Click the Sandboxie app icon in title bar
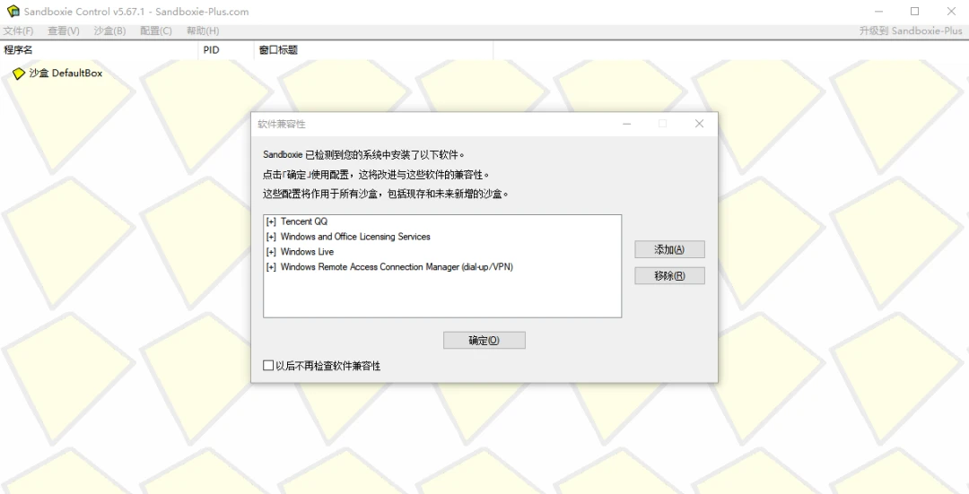The height and width of the screenshot is (494, 969). click(13, 11)
